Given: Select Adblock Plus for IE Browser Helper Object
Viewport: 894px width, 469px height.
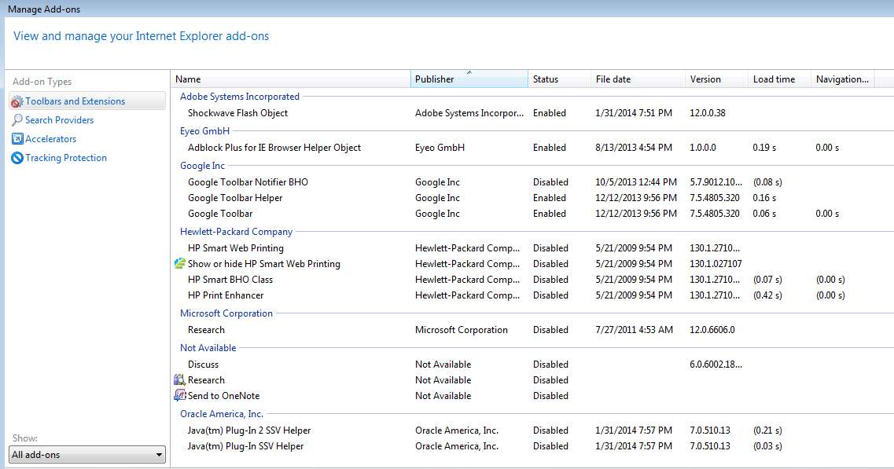Looking at the screenshot, I should (274, 148).
